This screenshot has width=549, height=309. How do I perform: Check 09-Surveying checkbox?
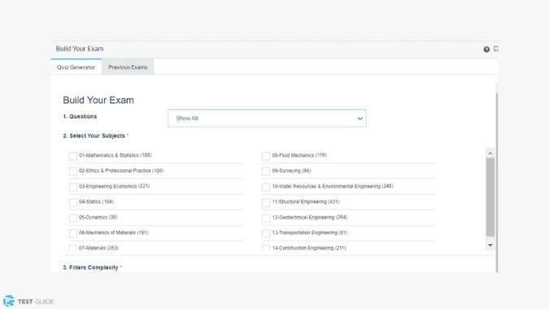tap(266, 172)
